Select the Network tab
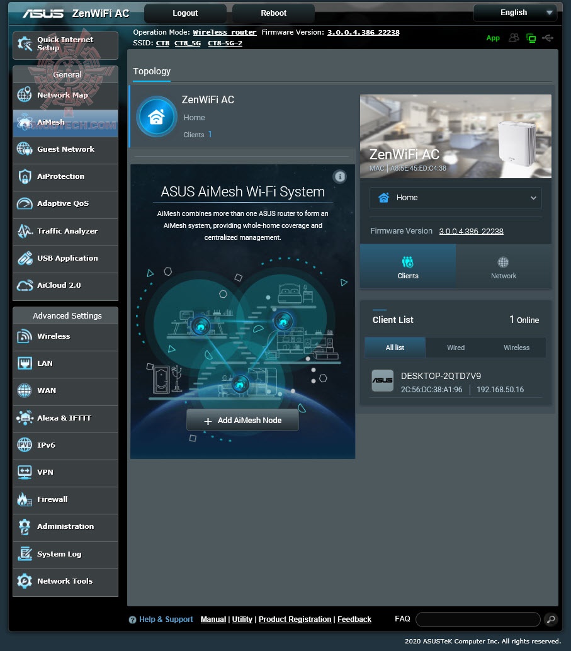Image resolution: width=571 pixels, height=651 pixels. click(x=504, y=266)
